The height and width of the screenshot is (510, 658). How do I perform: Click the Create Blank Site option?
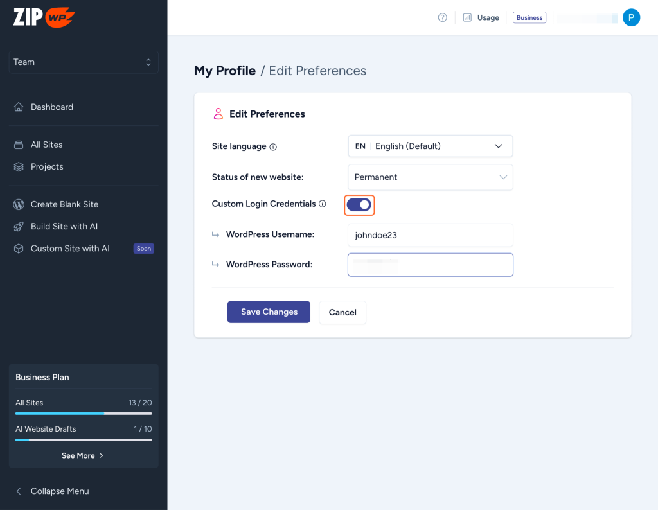click(64, 204)
